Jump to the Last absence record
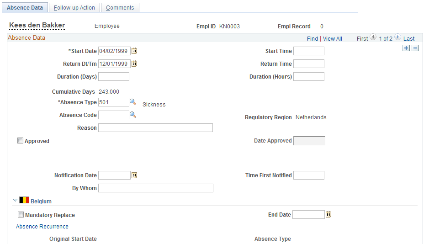429x244 pixels. [409, 38]
